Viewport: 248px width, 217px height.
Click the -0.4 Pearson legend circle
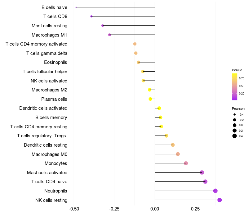tap(235, 115)
